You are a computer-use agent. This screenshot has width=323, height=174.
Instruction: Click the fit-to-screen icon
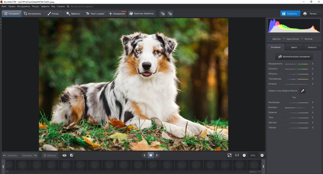tap(229, 155)
